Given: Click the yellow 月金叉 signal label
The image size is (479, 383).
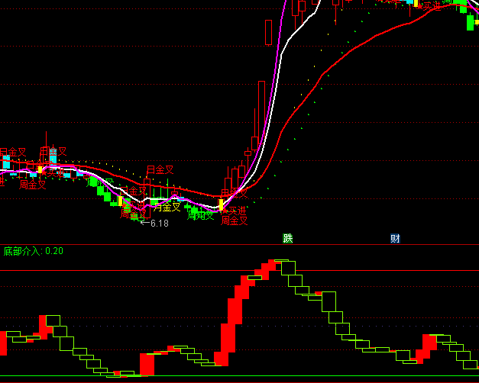Looking at the screenshot, I should click(x=167, y=207).
